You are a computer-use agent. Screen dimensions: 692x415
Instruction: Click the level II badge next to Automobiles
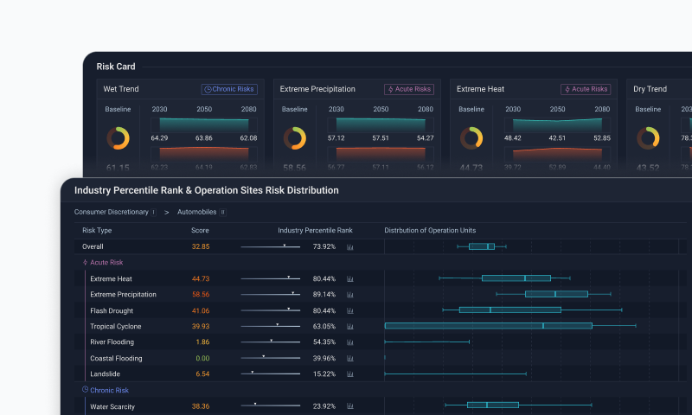[x=223, y=212]
